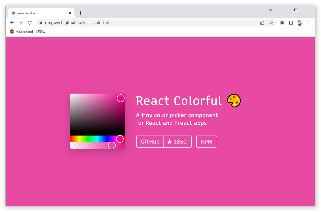The image size is (321, 212).
Task: Open a new tab with plus button
Action: tap(81, 13)
